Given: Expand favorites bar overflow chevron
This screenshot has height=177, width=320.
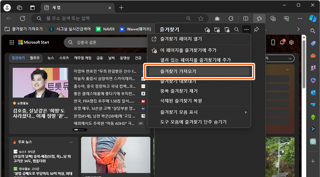Looking at the screenshot, I should tap(298, 29).
